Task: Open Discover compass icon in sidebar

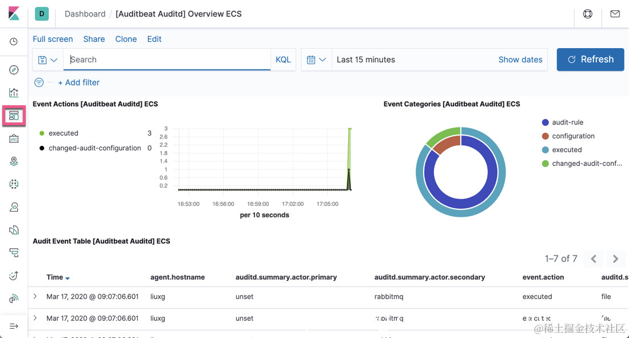Action: tap(14, 70)
